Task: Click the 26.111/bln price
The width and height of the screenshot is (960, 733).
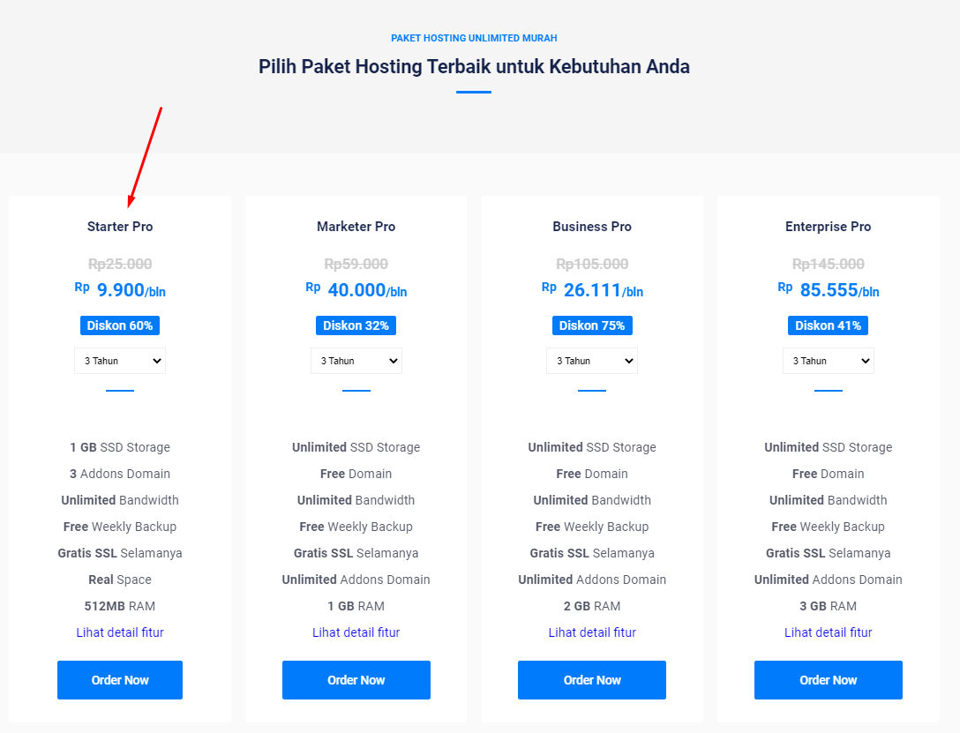Action: click(603, 290)
